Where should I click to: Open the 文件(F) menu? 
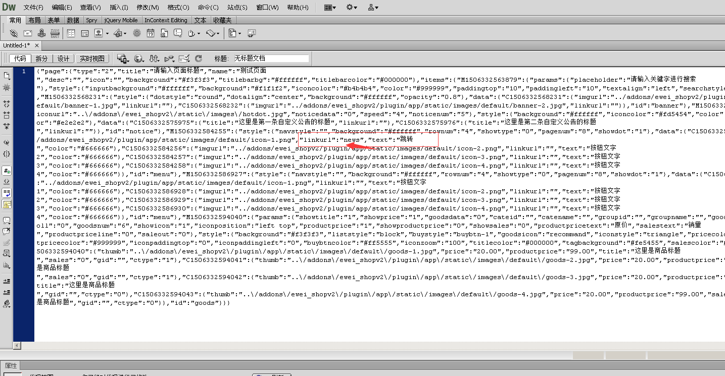[x=33, y=8]
